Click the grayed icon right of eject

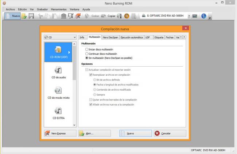pos(134,16)
